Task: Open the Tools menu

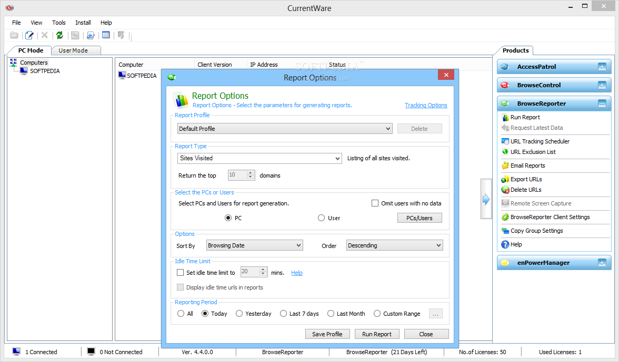Action: [59, 23]
